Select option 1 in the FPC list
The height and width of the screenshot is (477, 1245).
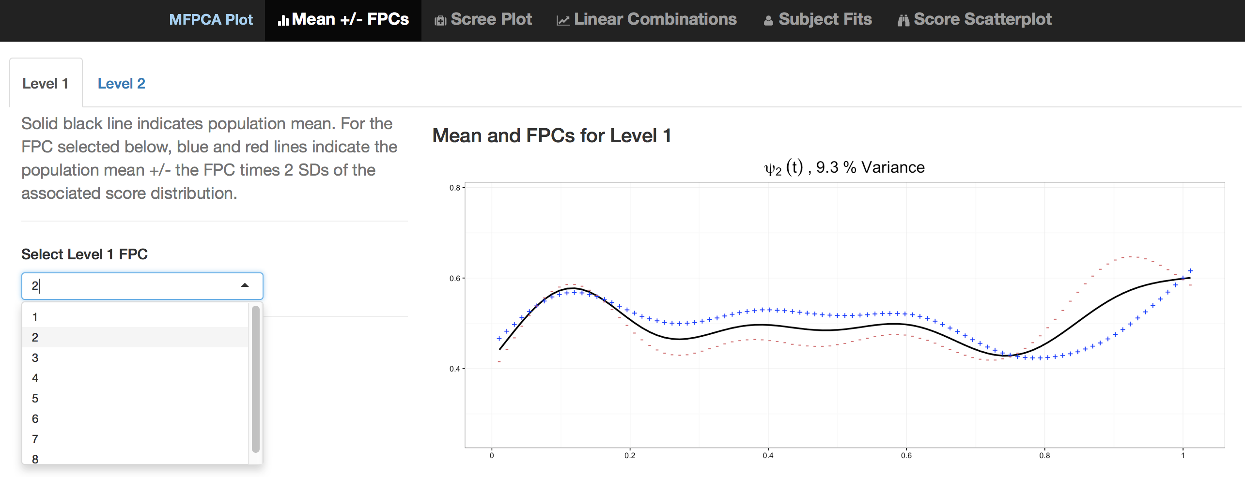(35, 317)
